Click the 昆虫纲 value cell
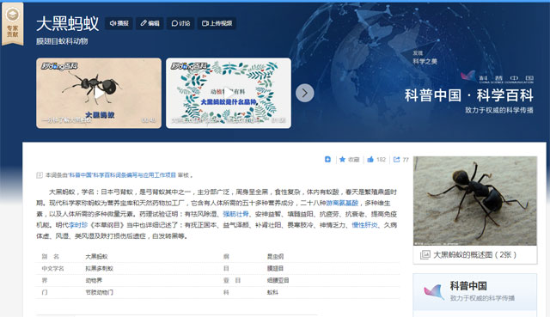Image resolution: width=550 pixels, height=317 pixels. pyautogui.click(x=275, y=257)
